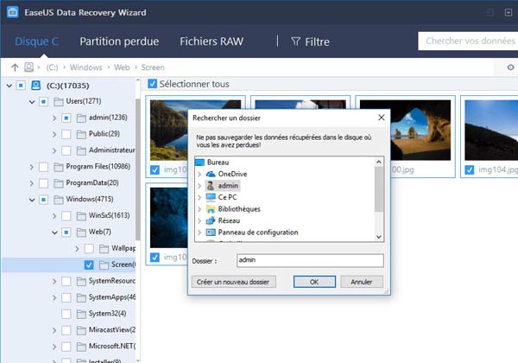The width and height of the screenshot is (518, 363).
Task: Click the Bibliothèques folder icon
Action: point(211,209)
